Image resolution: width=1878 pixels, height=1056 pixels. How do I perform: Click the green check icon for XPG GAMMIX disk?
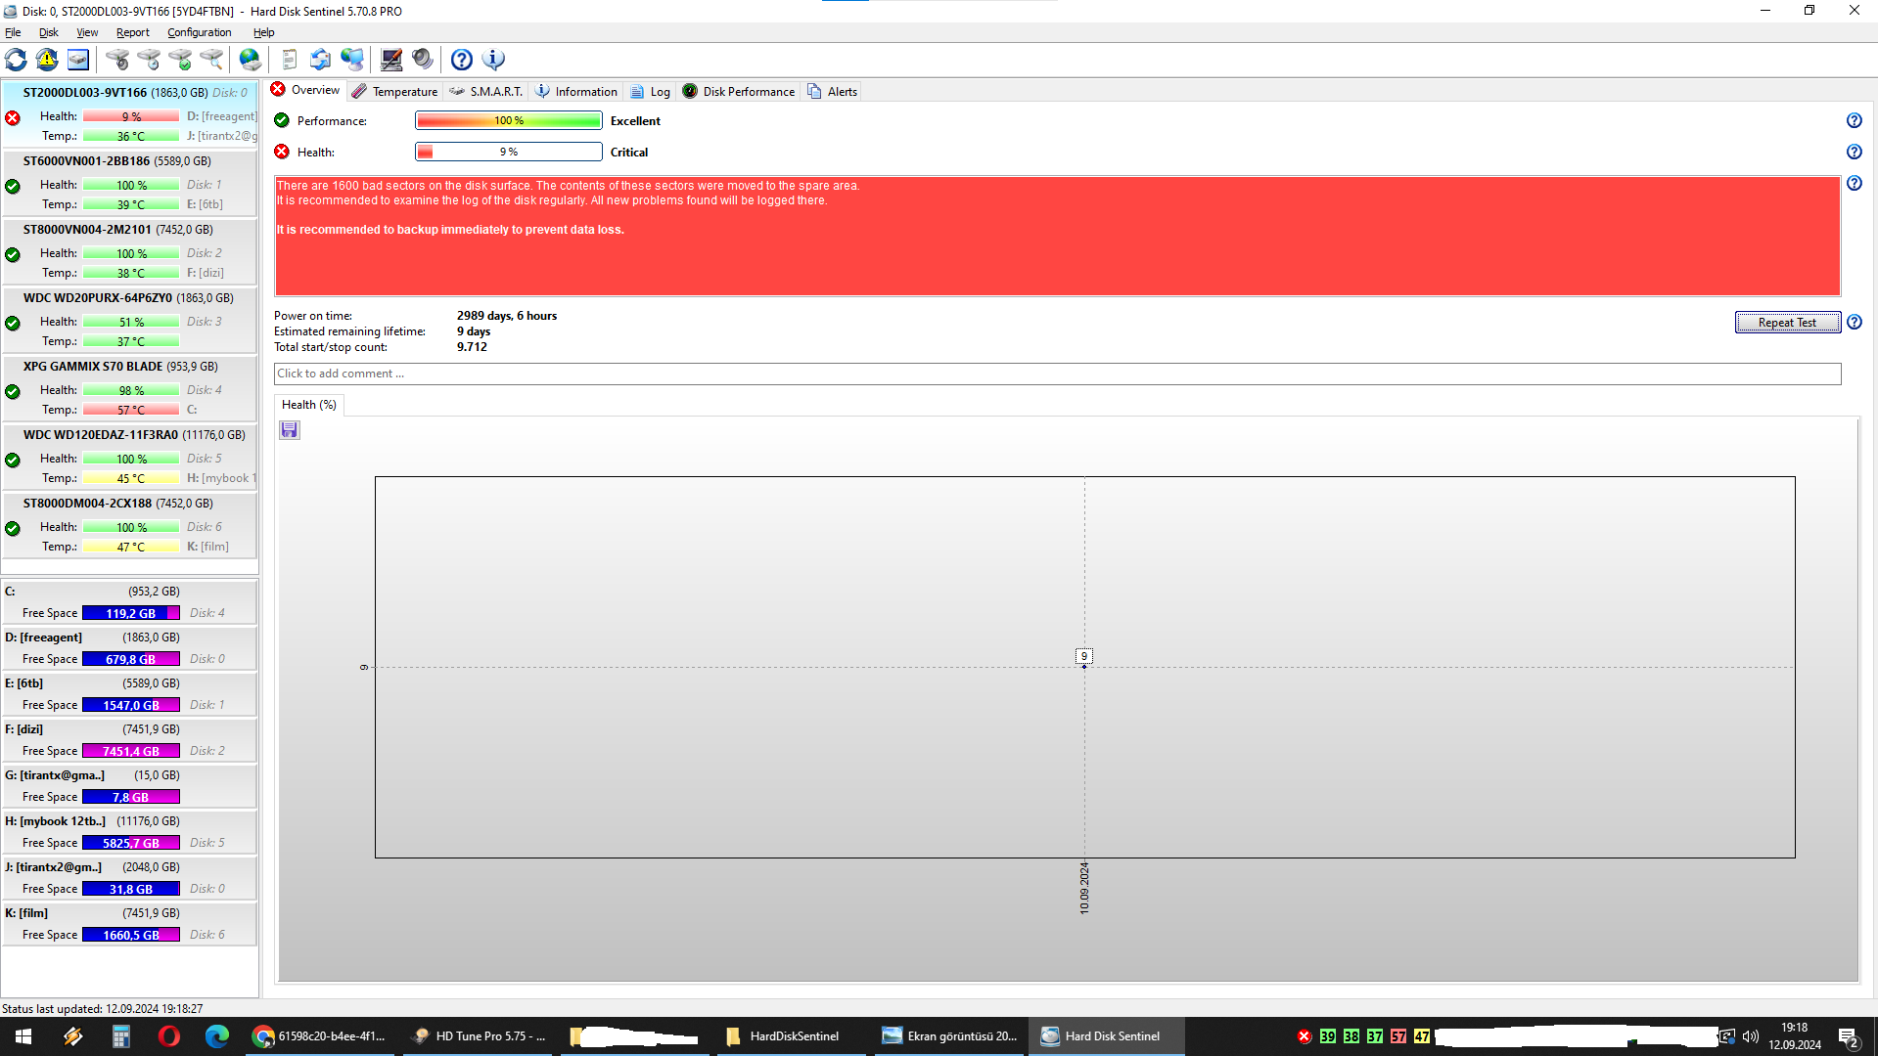(13, 392)
